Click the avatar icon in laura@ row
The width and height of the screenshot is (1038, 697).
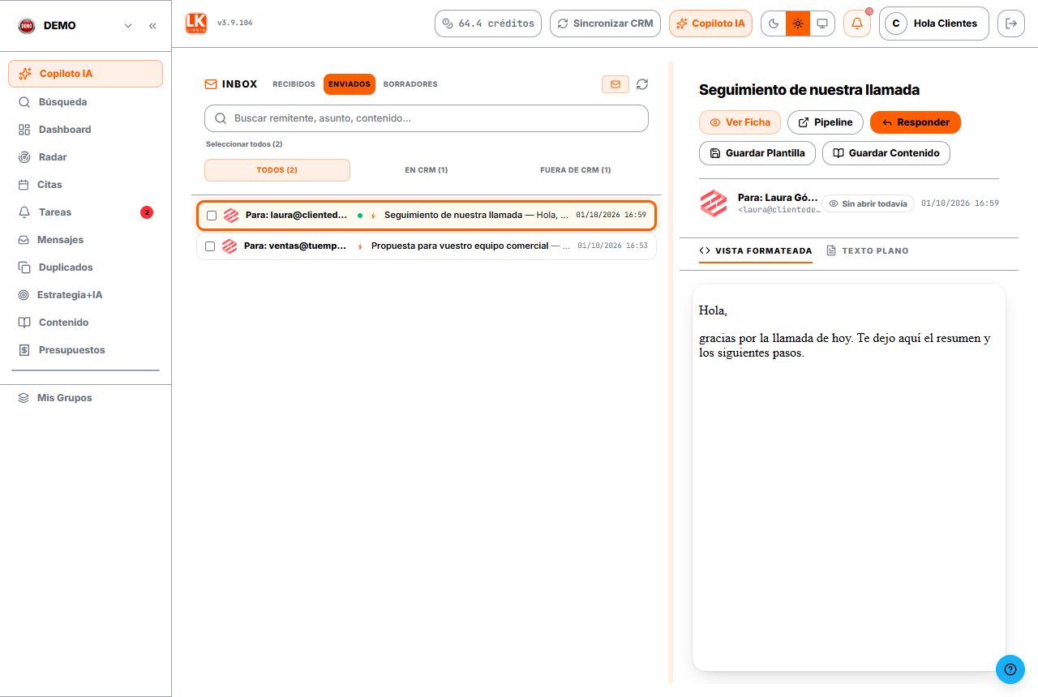pyautogui.click(x=231, y=216)
